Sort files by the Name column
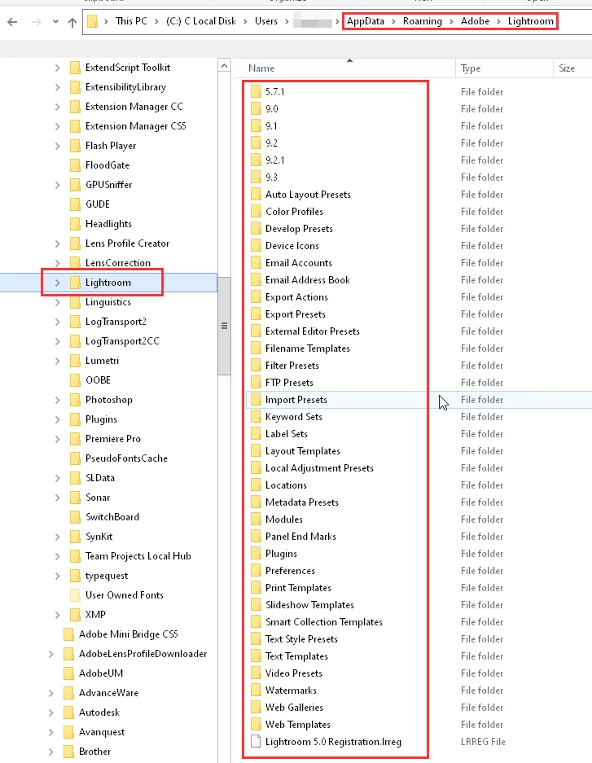Image resolution: width=592 pixels, height=763 pixels. (261, 68)
